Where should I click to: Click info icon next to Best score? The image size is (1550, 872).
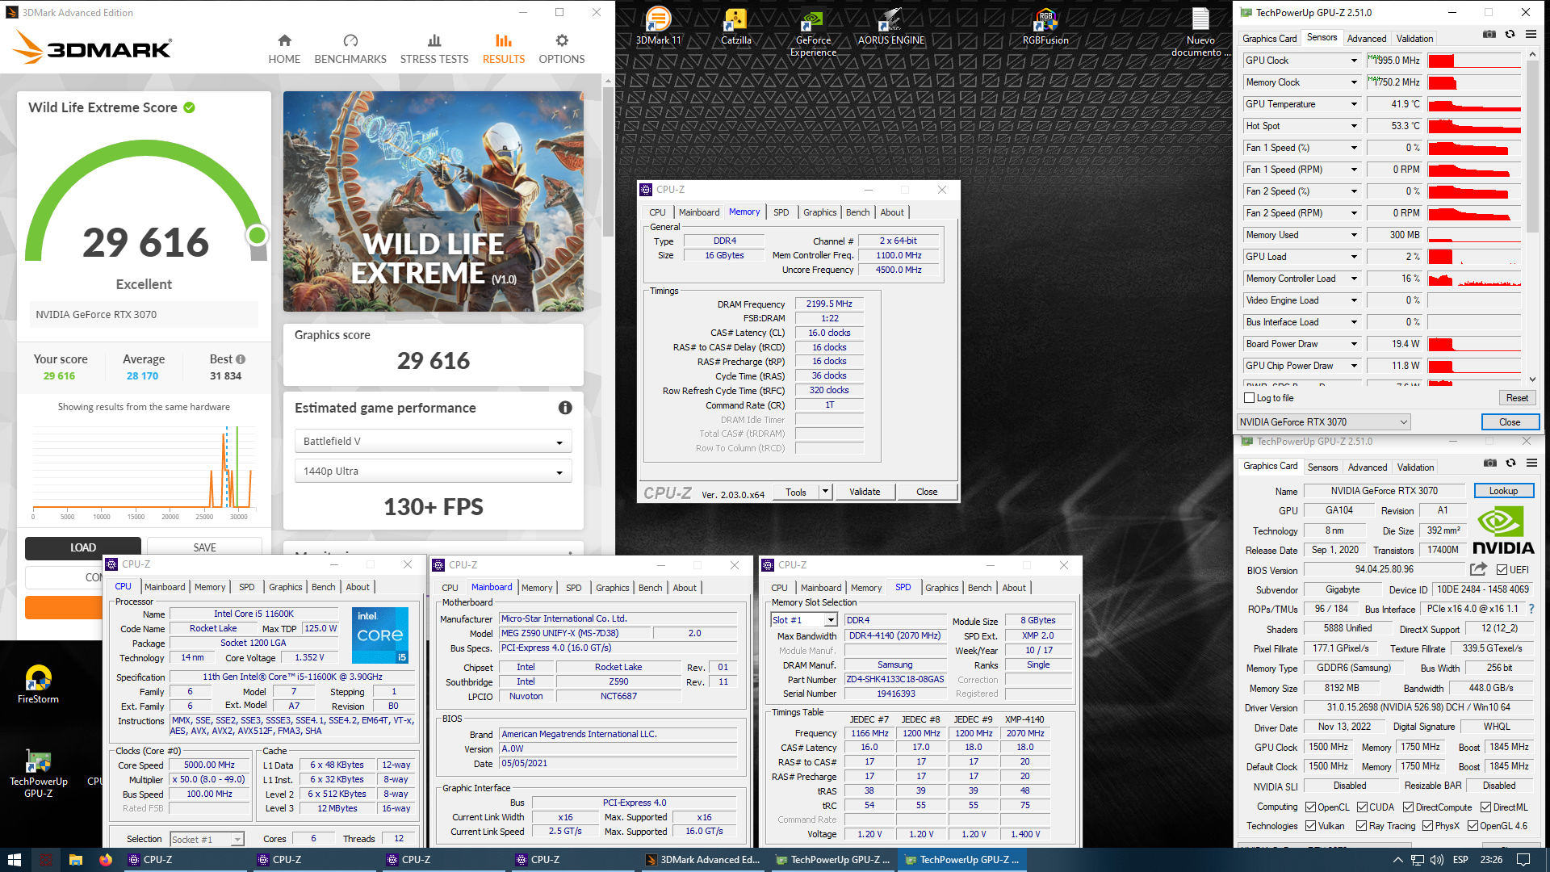click(241, 359)
